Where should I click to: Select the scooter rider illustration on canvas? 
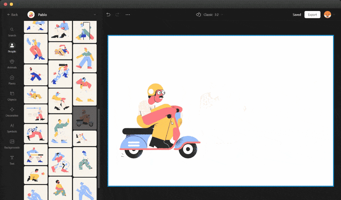point(160,121)
